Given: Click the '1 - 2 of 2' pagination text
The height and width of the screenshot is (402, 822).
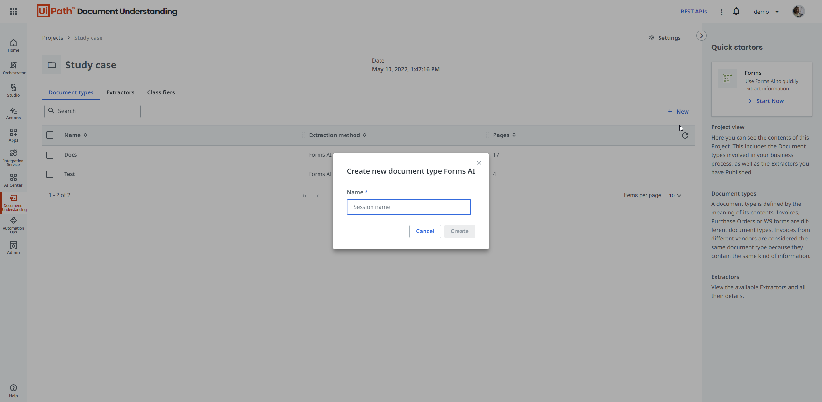Looking at the screenshot, I should (x=59, y=195).
